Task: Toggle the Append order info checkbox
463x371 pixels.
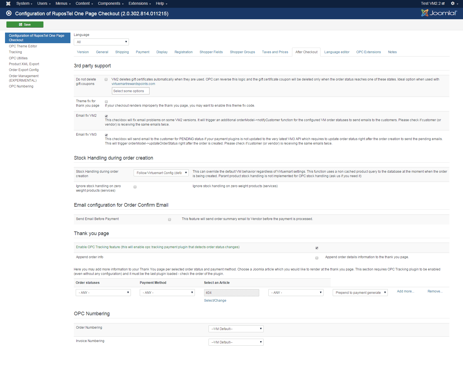Action: click(317, 258)
